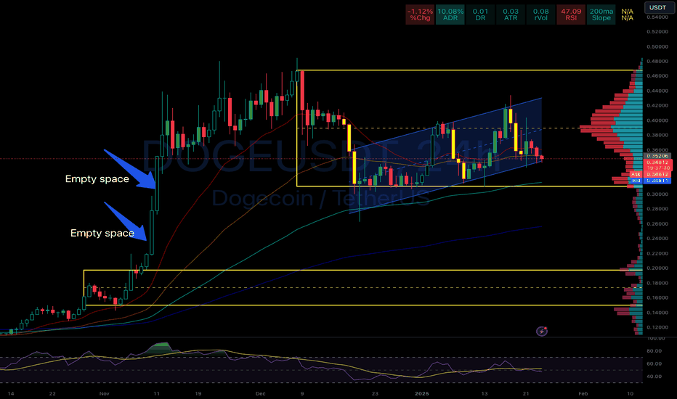This screenshot has width=677, height=399.
Task: Click the 19 date on time axis
Action: pos(198,393)
